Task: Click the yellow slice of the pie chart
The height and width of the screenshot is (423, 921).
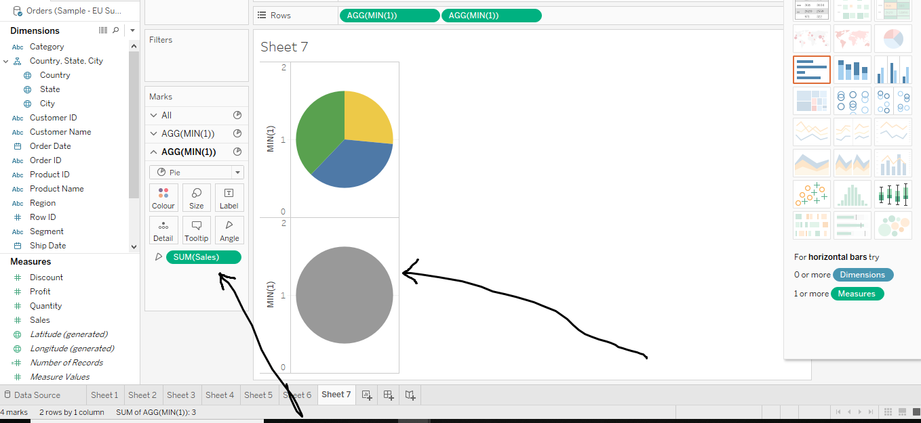Action: (x=366, y=118)
